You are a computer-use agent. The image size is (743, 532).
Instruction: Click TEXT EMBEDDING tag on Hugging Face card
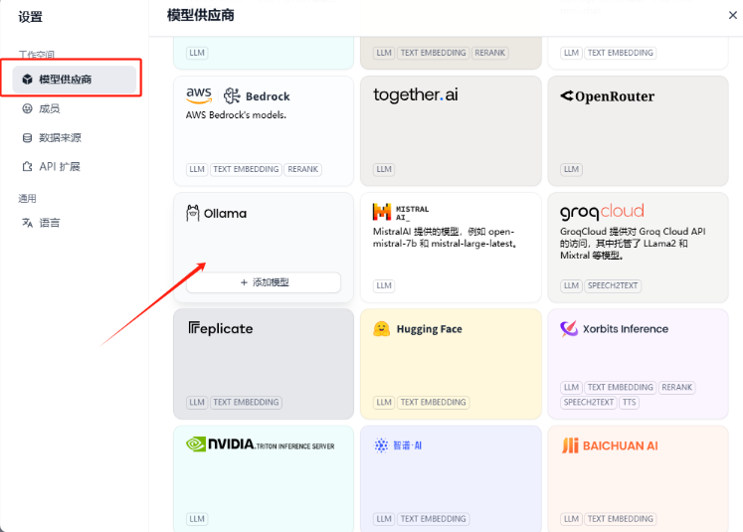pos(433,402)
